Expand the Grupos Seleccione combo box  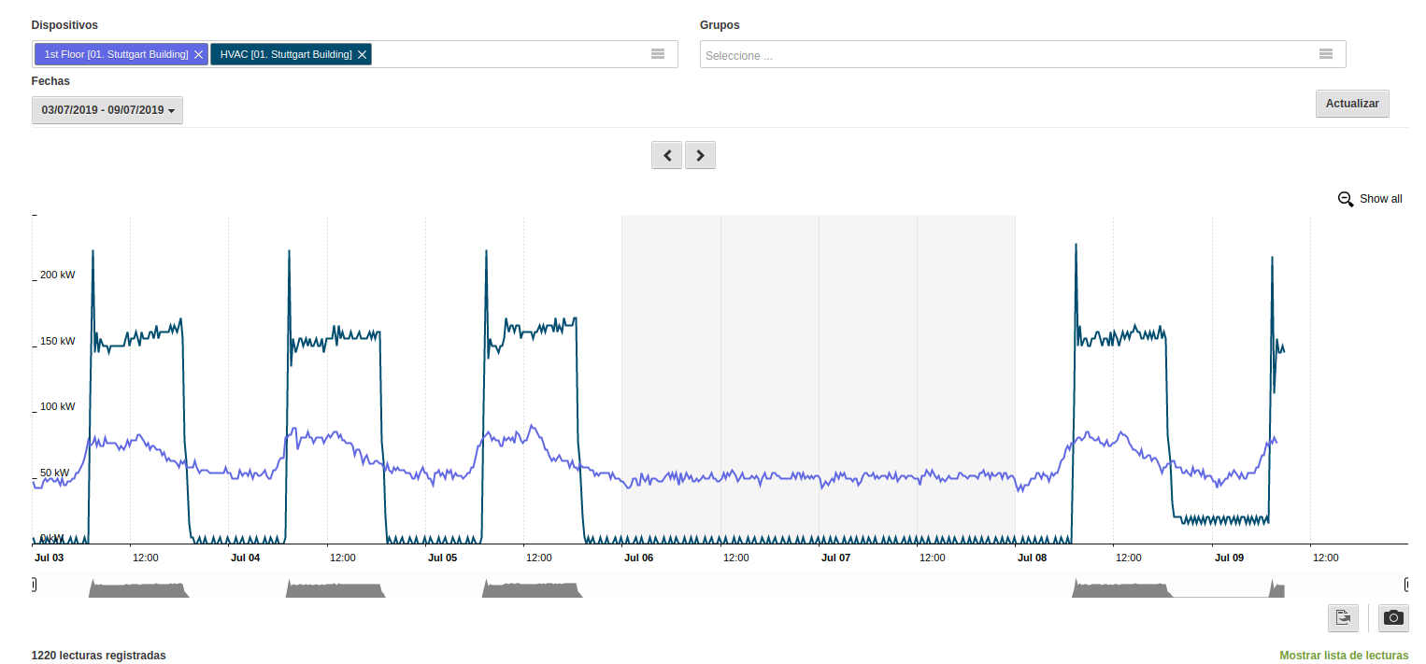(x=1023, y=54)
